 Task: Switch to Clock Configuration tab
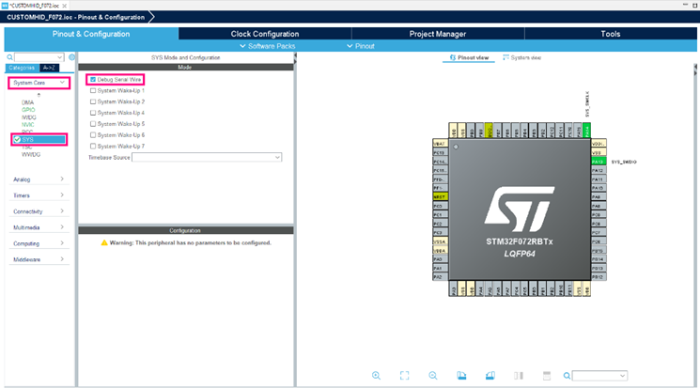pos(265,34)
